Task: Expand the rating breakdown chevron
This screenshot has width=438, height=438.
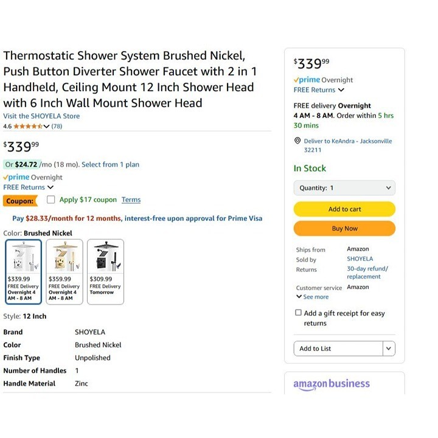Action: coord(46,127)
